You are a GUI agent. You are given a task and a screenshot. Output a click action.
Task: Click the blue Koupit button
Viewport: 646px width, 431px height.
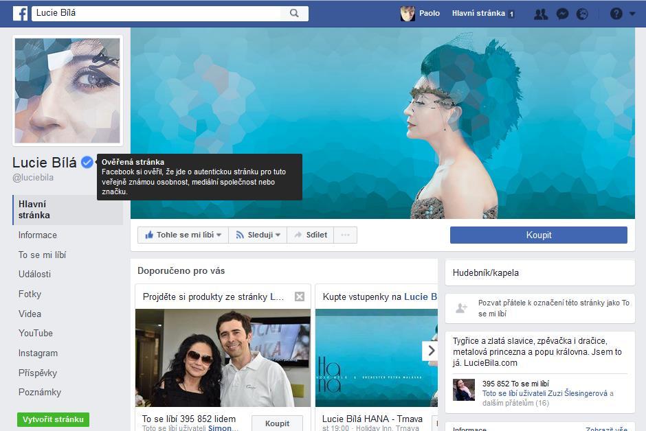(x=539, y=235)
